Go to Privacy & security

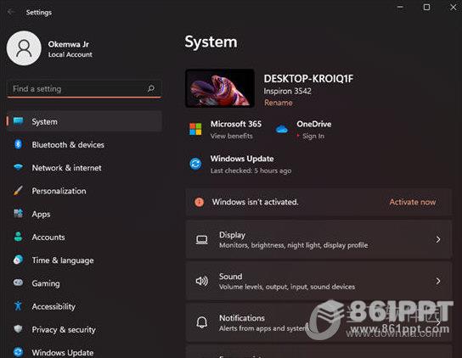[x=84, y=329]
